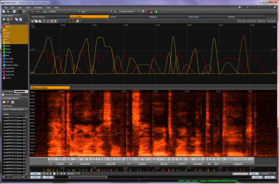Select the 'tBack' curve
This screenshot has width=279, height=184.
coord(15,46)
